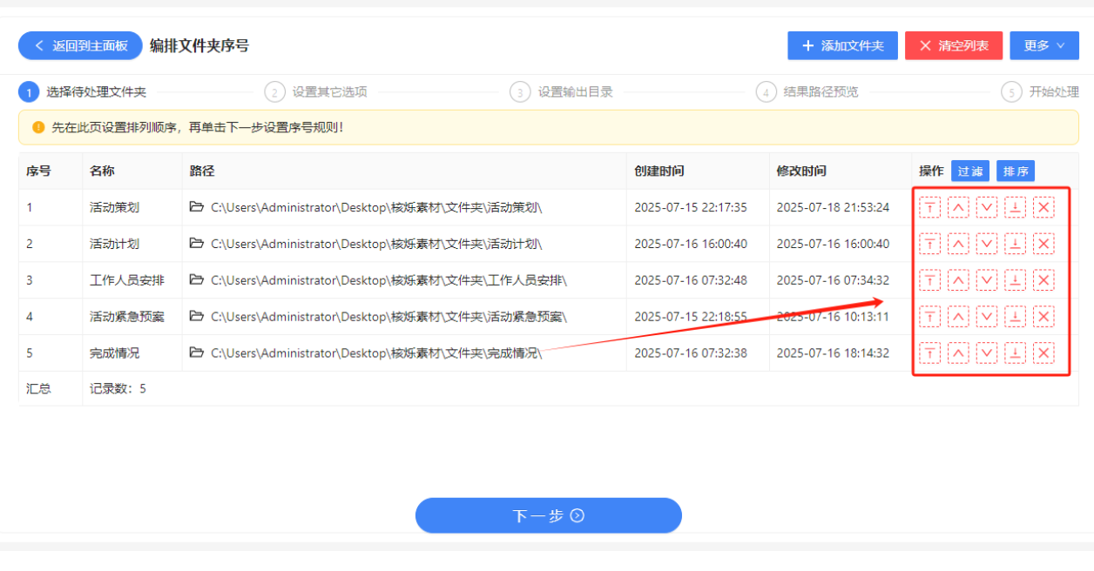Move 活动紧急预案 row to bottom
Viewport: 1094px width, 571px height.
(x=1015, y=317)
